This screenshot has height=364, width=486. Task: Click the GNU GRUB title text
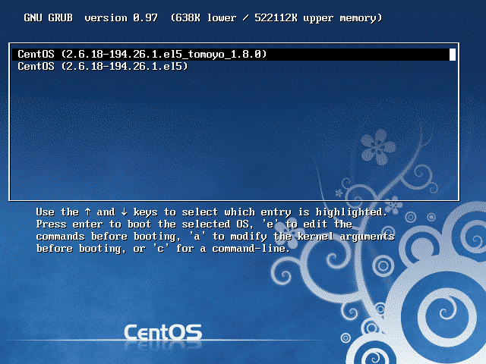(x=49, y=17)
